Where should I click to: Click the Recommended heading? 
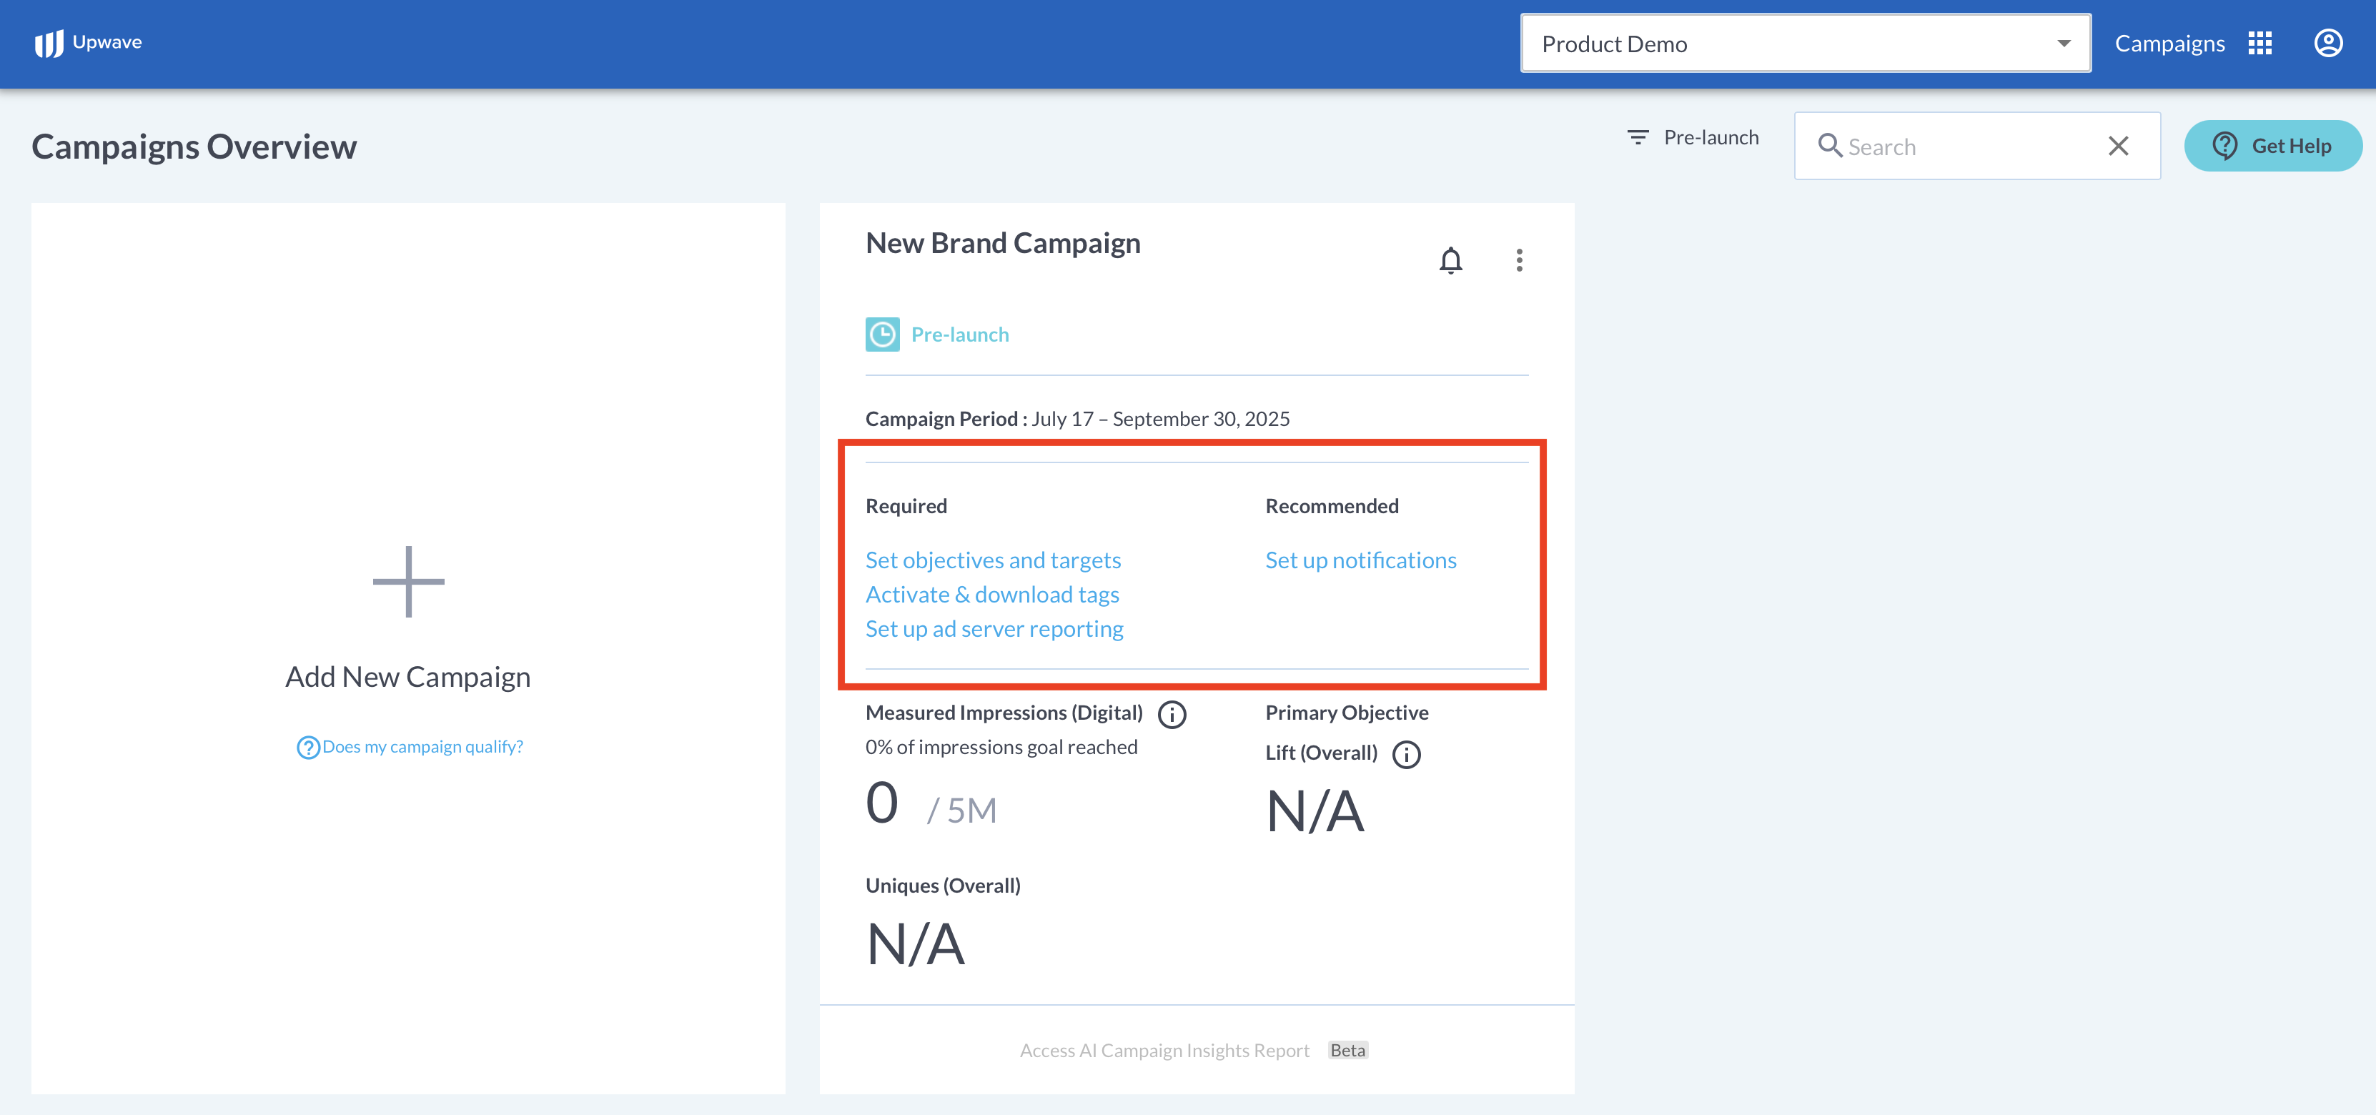tap(1331, 505)
